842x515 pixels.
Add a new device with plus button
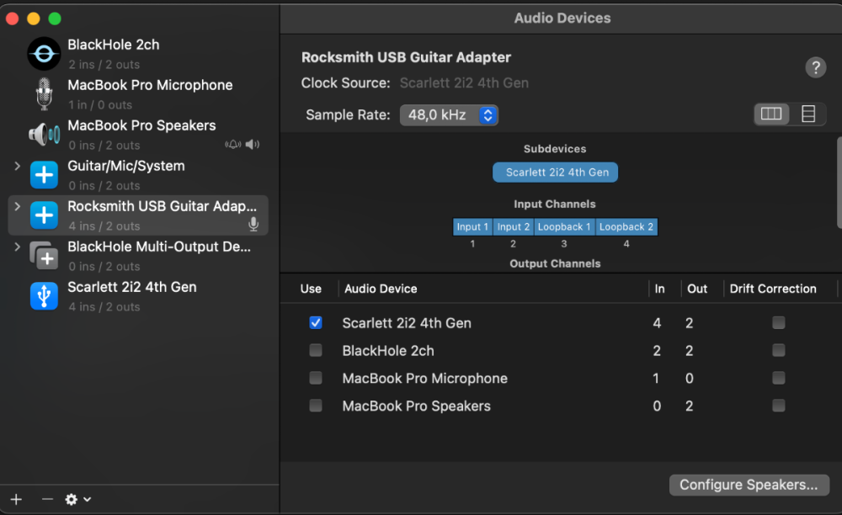point(16,499)
